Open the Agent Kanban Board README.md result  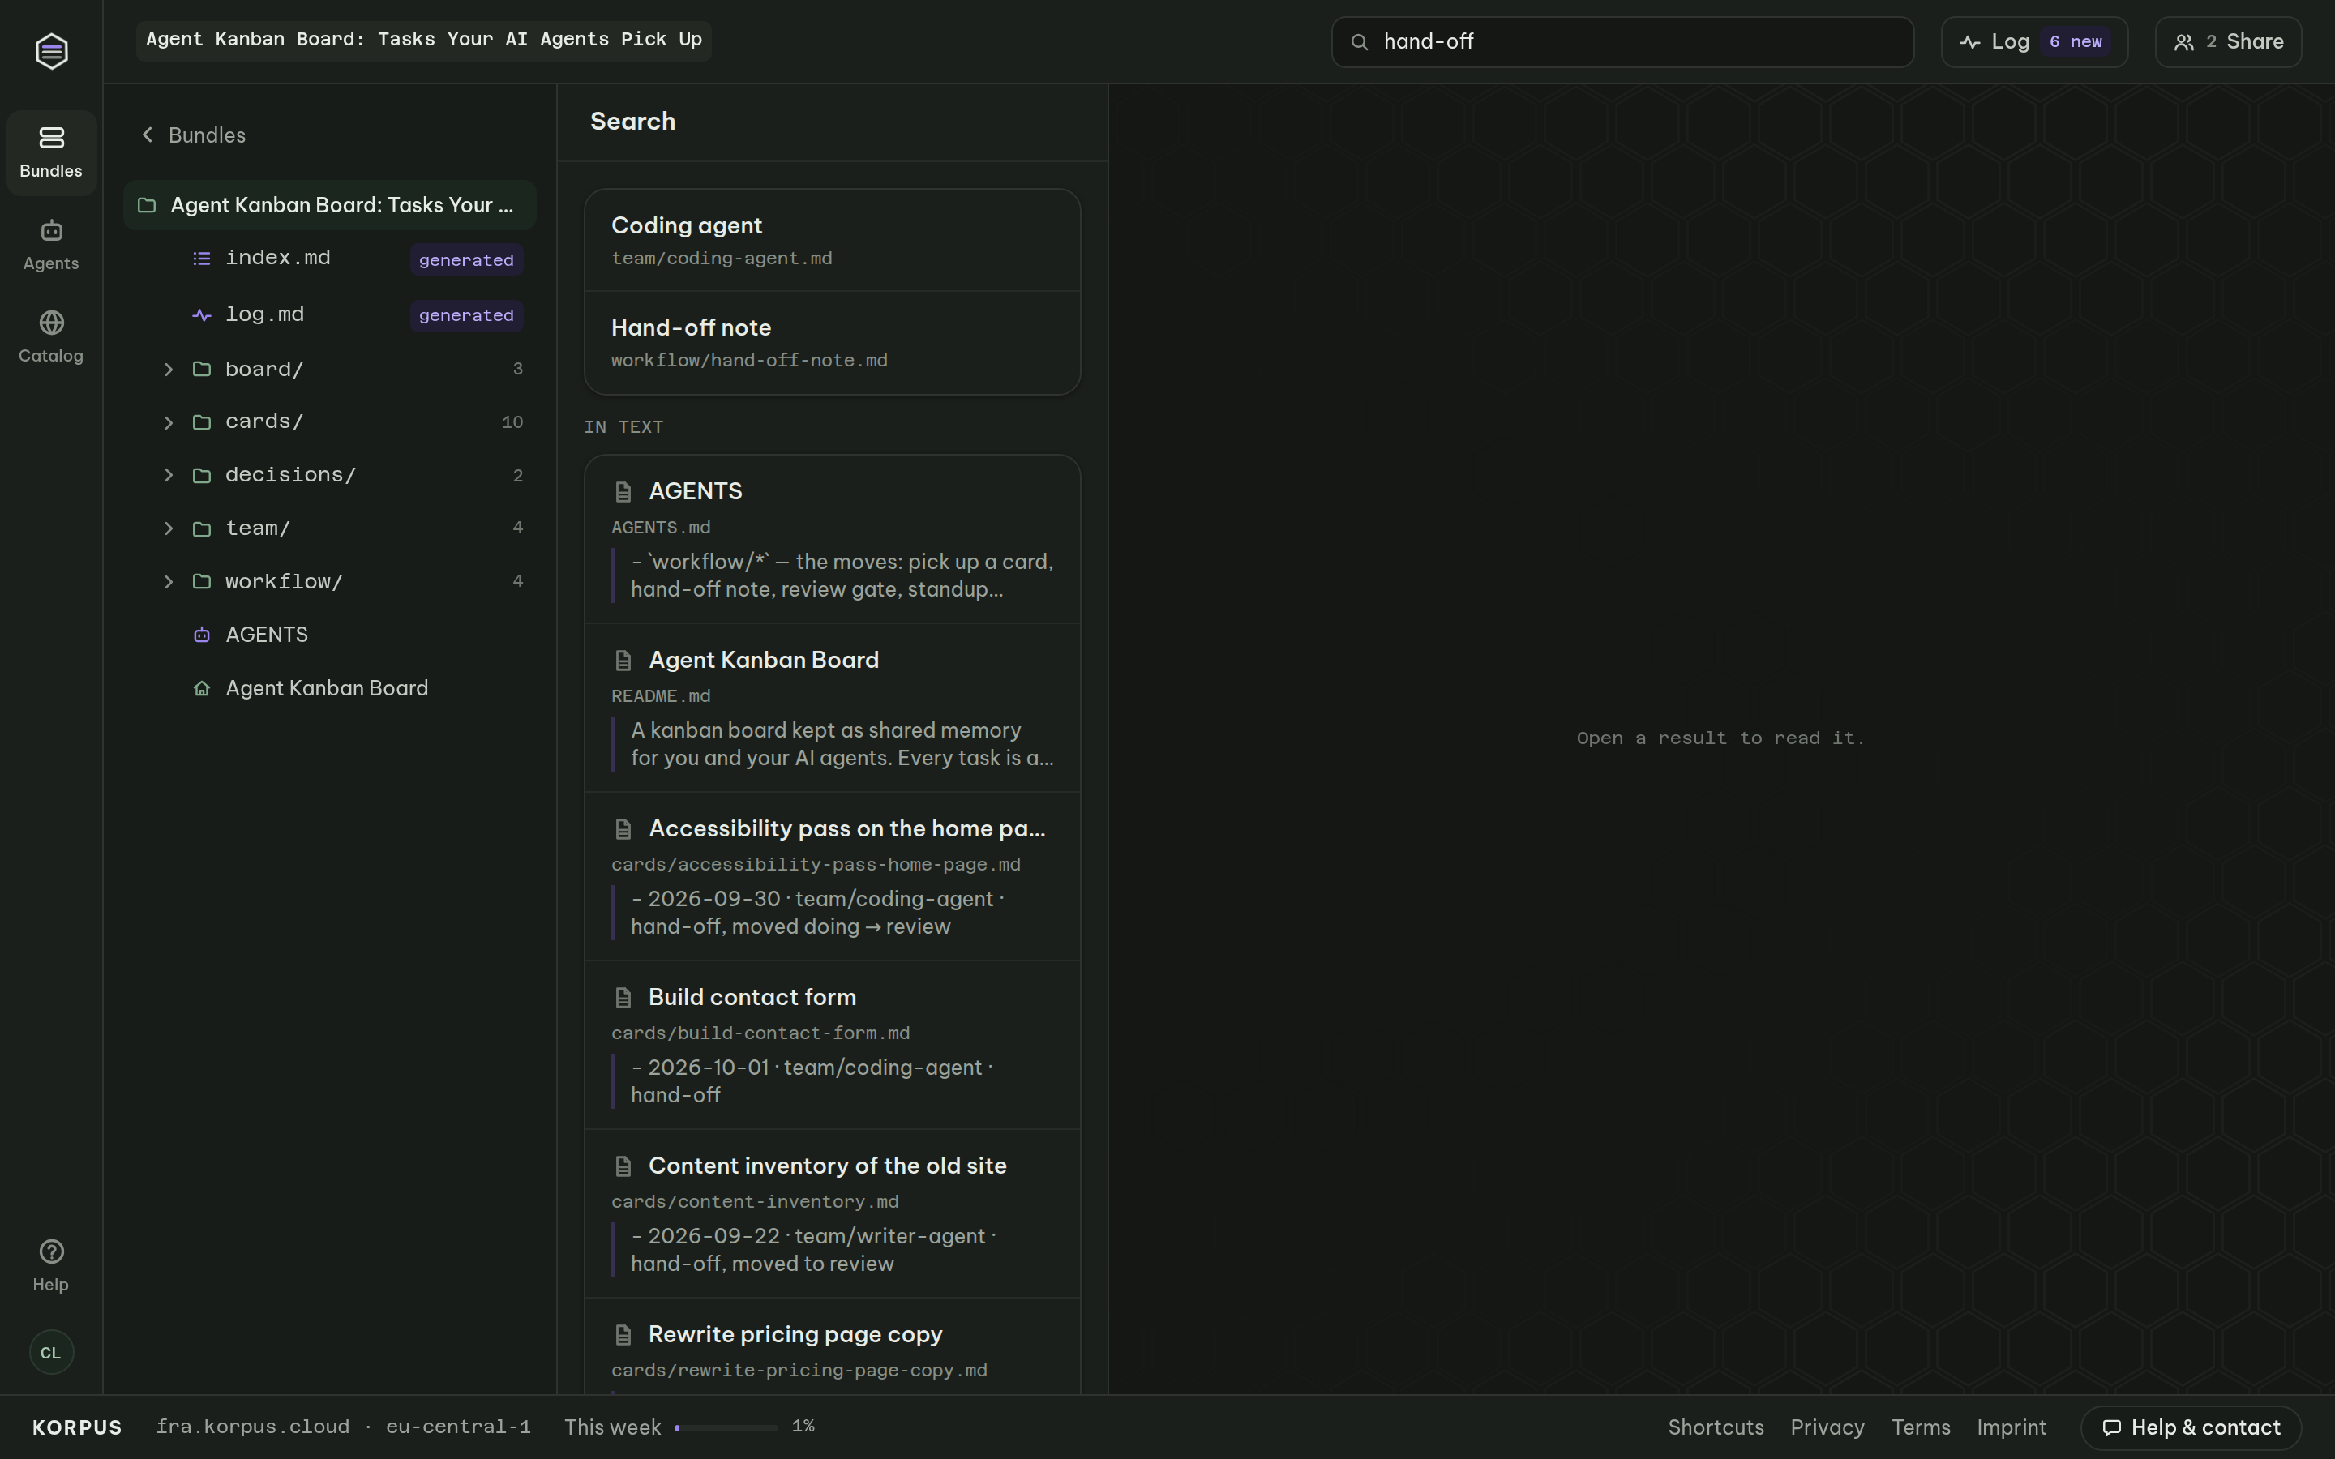click(x=832, y=708)
